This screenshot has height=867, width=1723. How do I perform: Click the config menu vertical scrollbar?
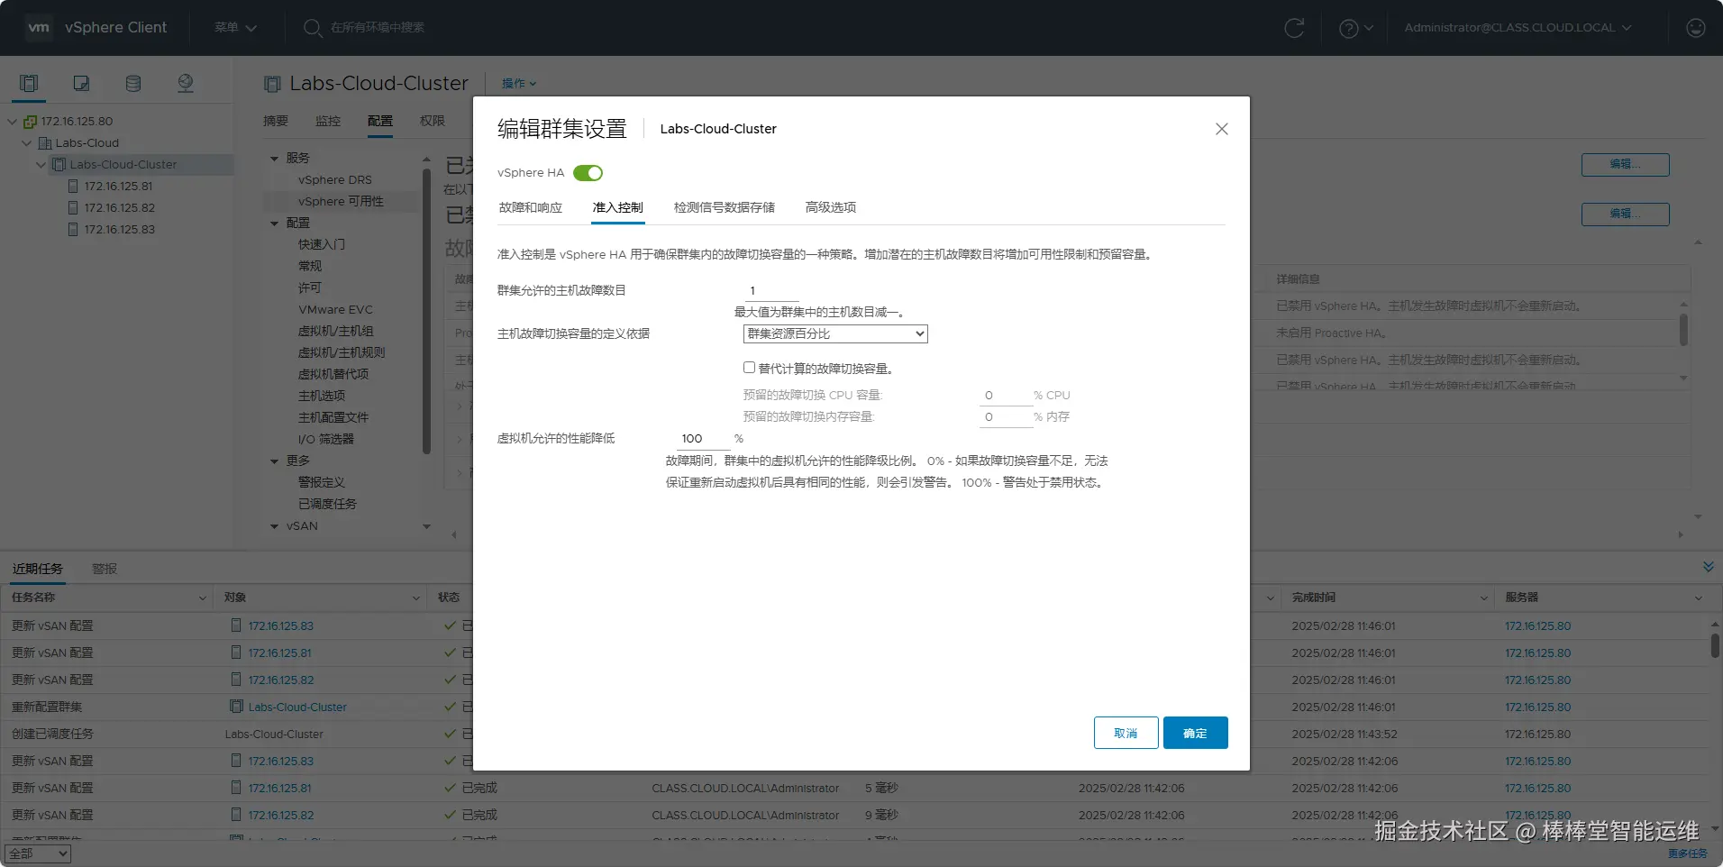pyautogui.click(x=426, y=311)
